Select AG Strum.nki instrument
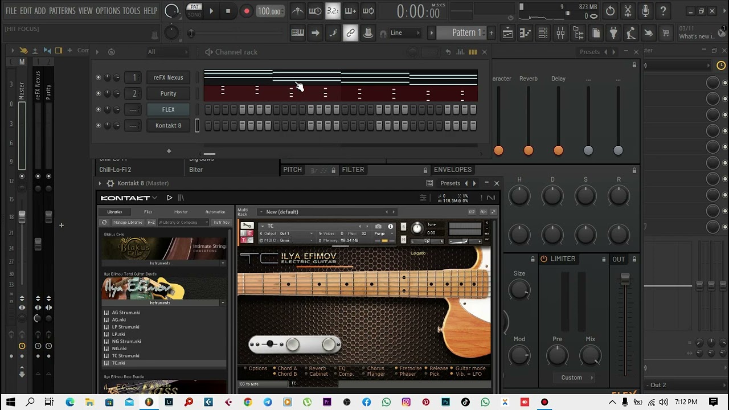Viewport: 729px width, 410px height. pos(125,313)
